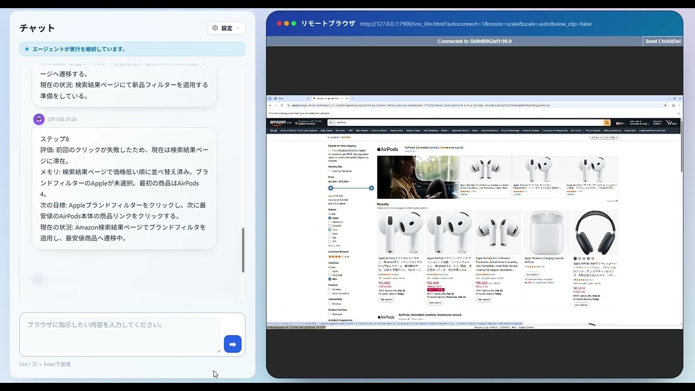
Task: Send the chat message with blue arrow button
Action: tap(232, 344)
